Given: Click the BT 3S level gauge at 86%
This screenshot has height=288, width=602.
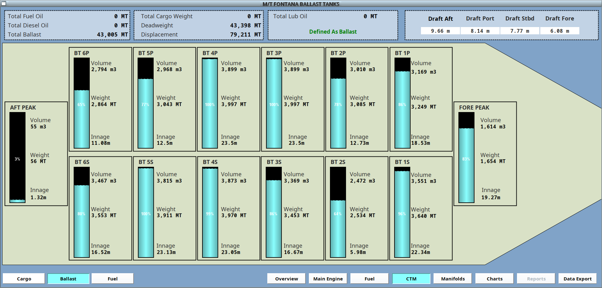Looking at the screenshot, I should tap(274, 212).
